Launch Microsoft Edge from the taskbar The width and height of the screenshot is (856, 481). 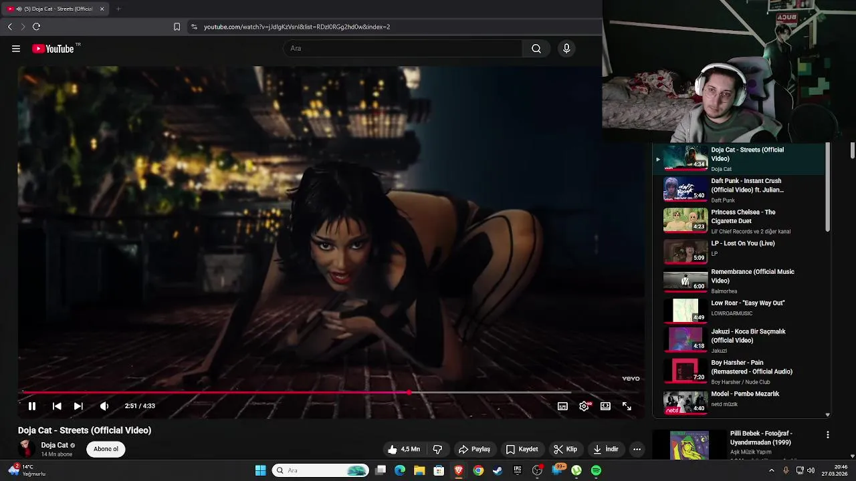pyautogui.click(x=400, y=470)
